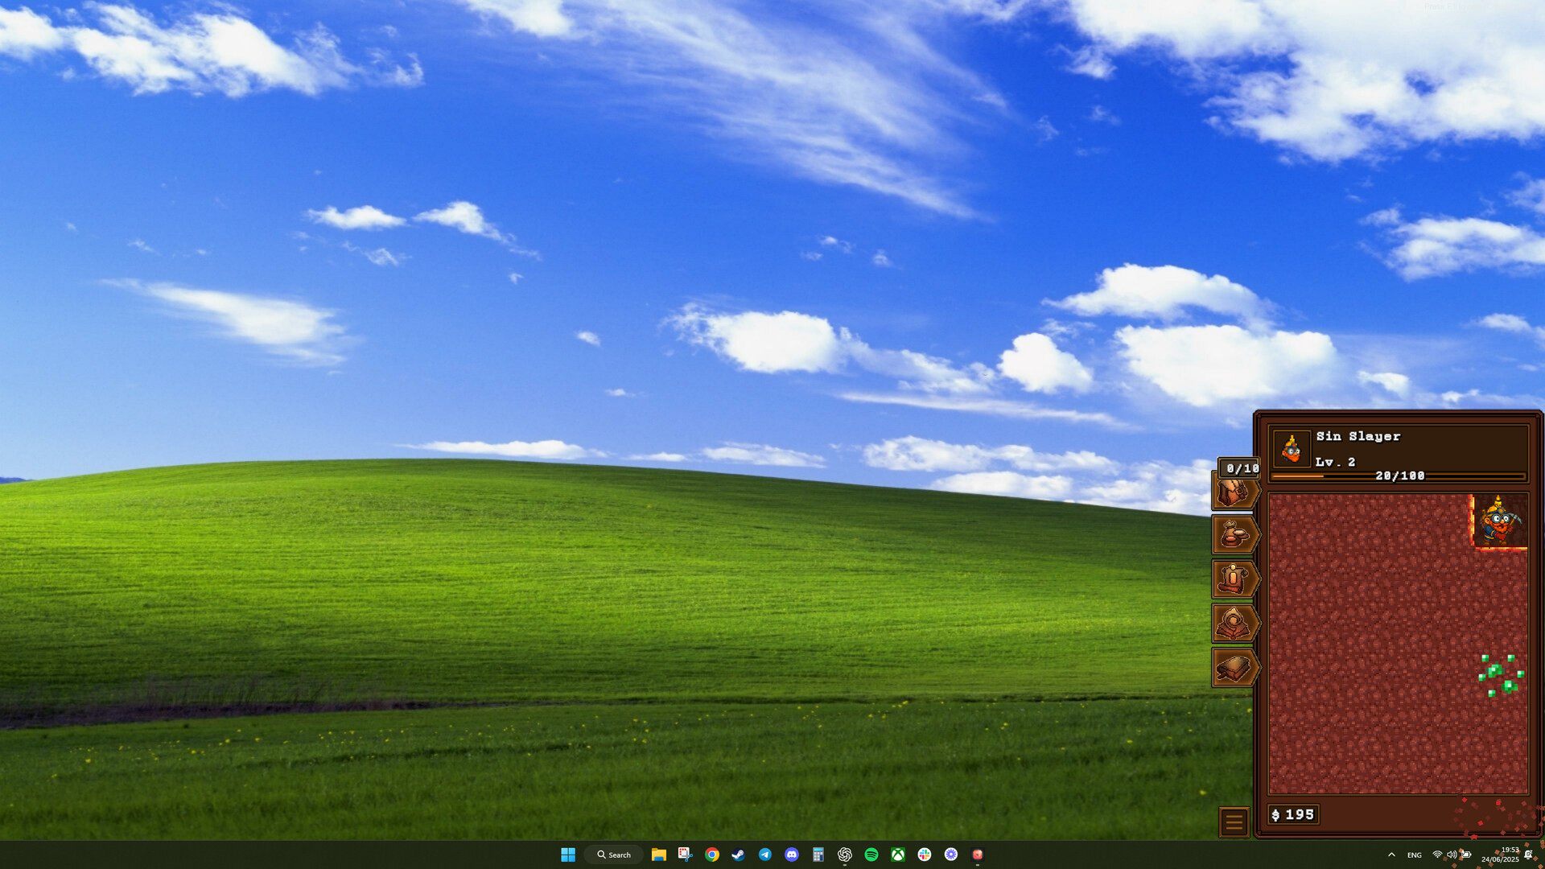Screen dimensions: 1545x869
Task: Open the crafting book panel in the sidebar
Action: pos(1234,668)
